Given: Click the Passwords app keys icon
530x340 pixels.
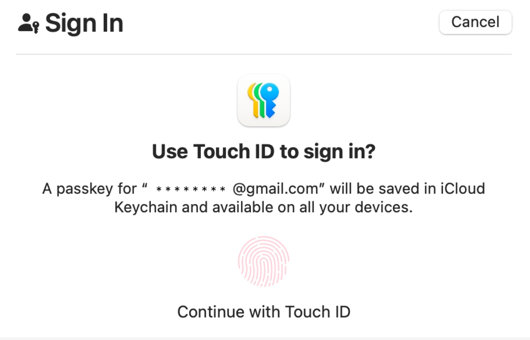Looking at the screenshot, I should [264, 100].
